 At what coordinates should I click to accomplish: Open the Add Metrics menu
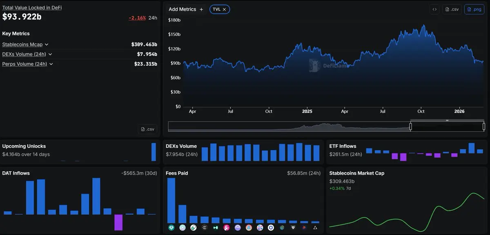[x=186, y=9]
